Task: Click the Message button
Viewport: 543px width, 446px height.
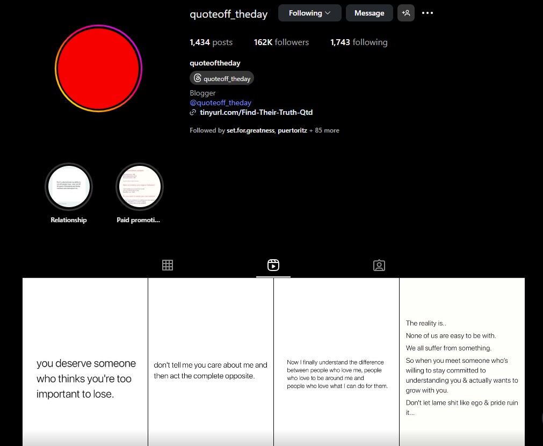Action: pos(369,13)
